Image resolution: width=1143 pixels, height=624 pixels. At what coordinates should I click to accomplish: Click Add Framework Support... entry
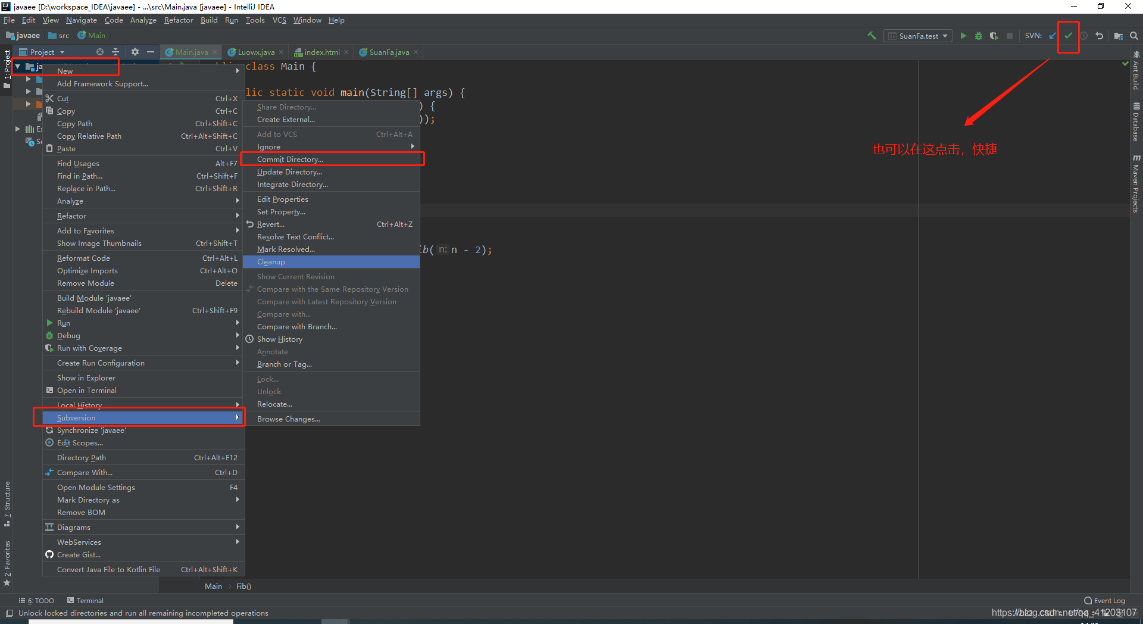(x=143, y=84)
